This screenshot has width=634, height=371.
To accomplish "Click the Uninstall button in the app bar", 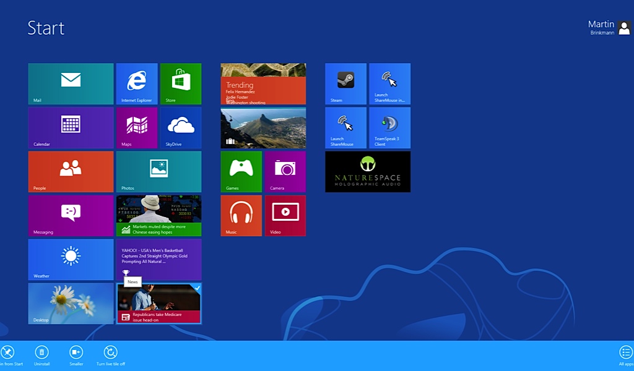I will [x=41, y=356].
